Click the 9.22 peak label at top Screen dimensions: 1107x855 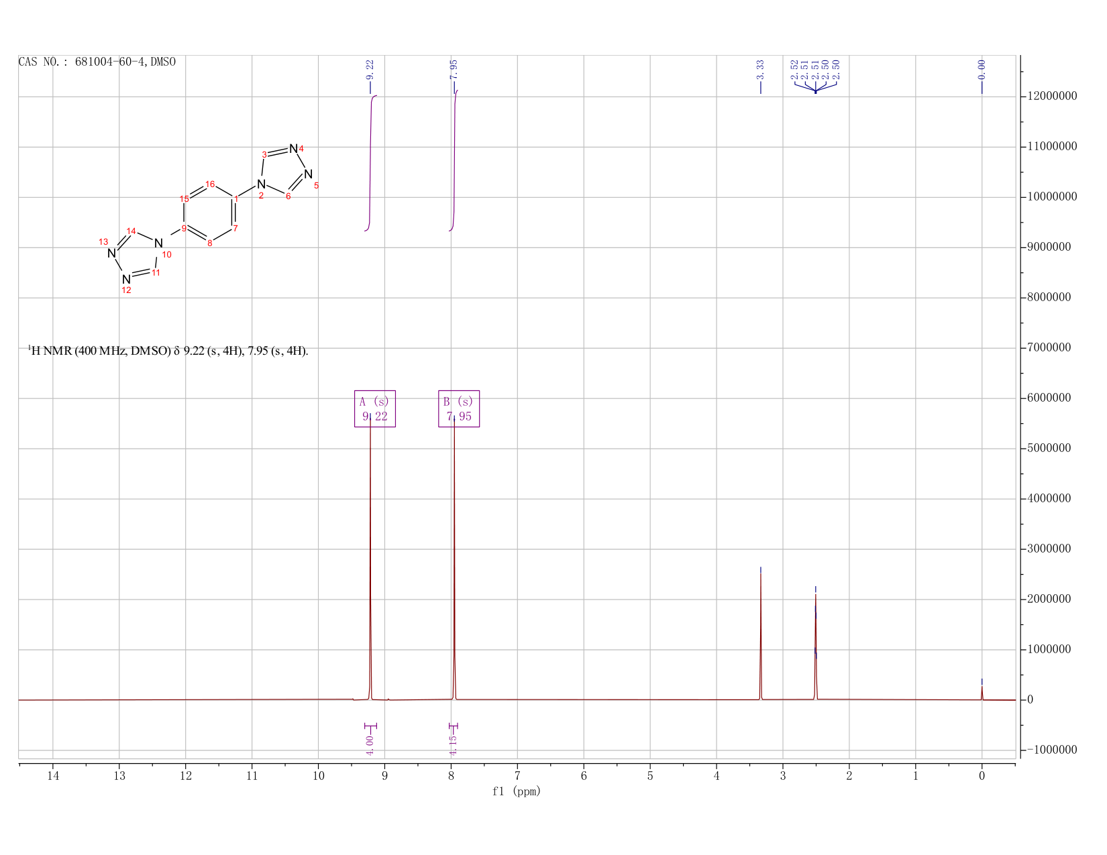tap(370, 70)
